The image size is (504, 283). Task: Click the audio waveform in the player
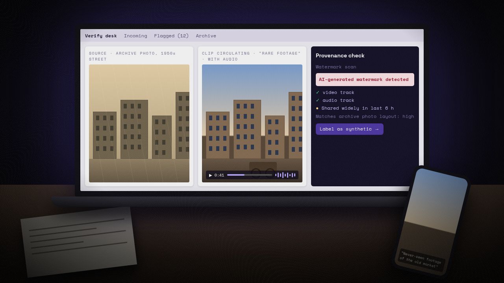point(285,175)
